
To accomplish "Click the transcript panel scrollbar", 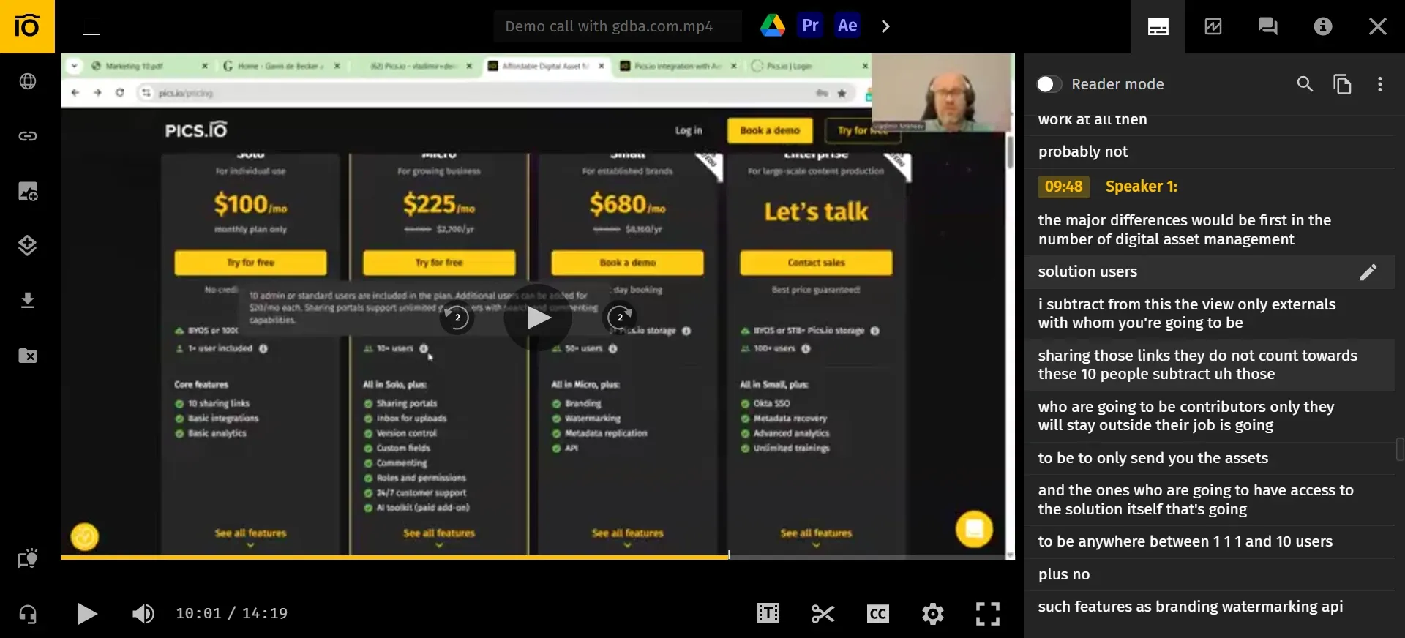I will [1399, 449].
